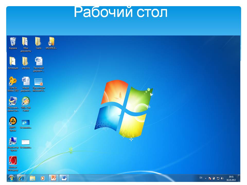Open the Коннект Менеджер shortcut
The height and width of the screenshot is (185, 247).
13,161
